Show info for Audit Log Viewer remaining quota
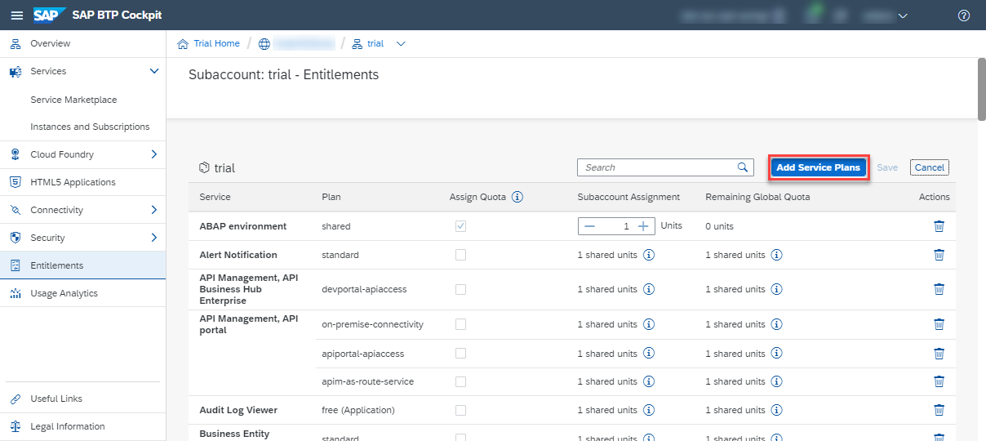 tap(777, 410)
